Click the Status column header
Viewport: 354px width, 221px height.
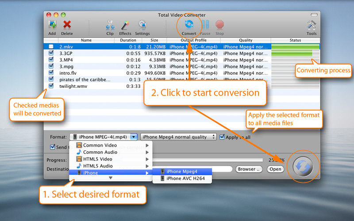295,40
